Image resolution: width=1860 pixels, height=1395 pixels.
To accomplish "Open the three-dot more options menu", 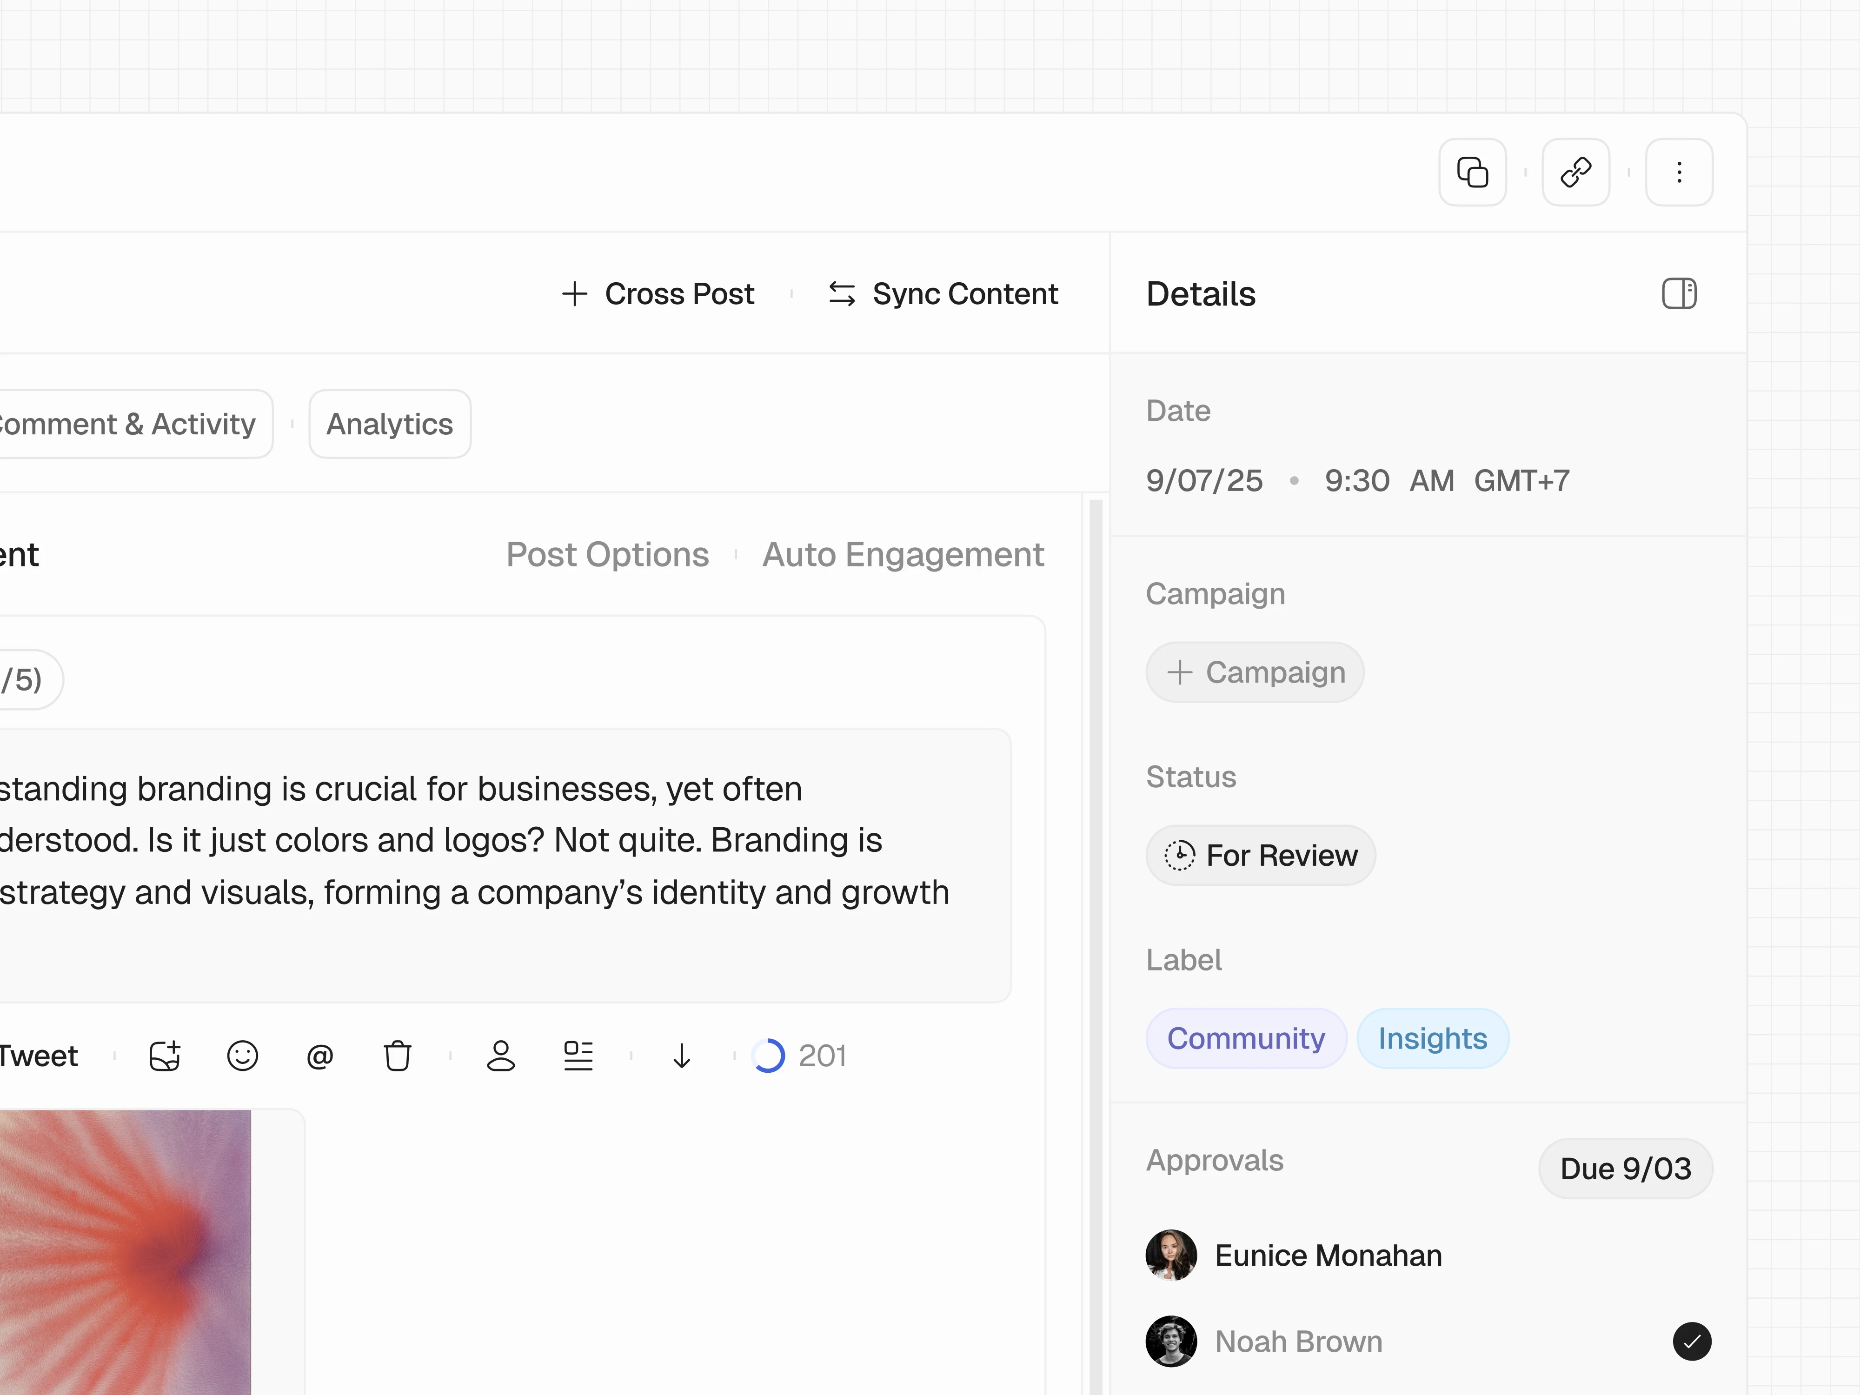I will click(1678, 173).
